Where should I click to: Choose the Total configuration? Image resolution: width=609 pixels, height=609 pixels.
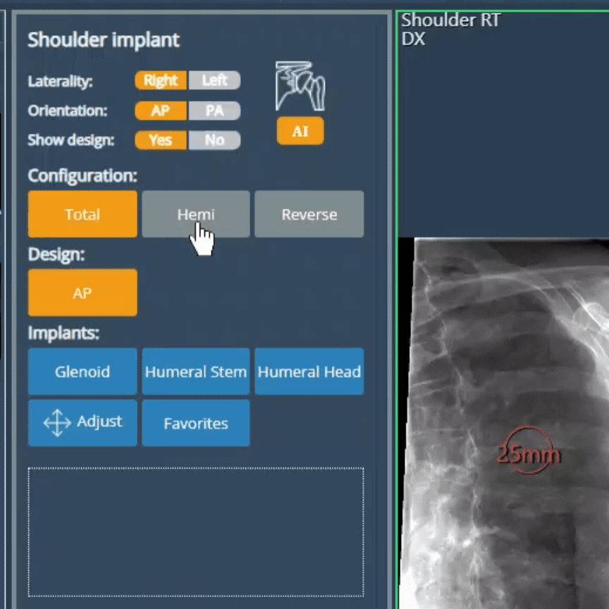(82, 214)
